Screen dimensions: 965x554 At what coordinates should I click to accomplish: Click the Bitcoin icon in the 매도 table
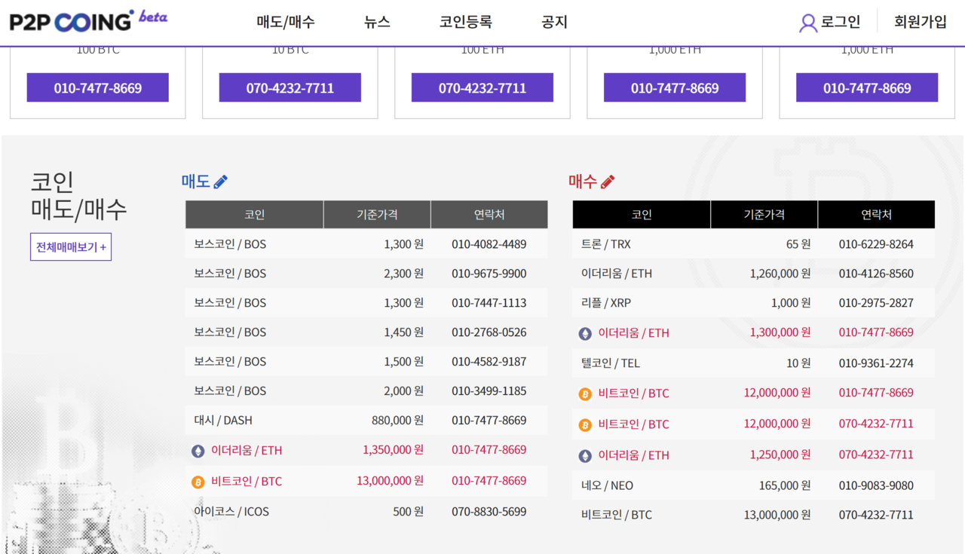pos(198,482)
